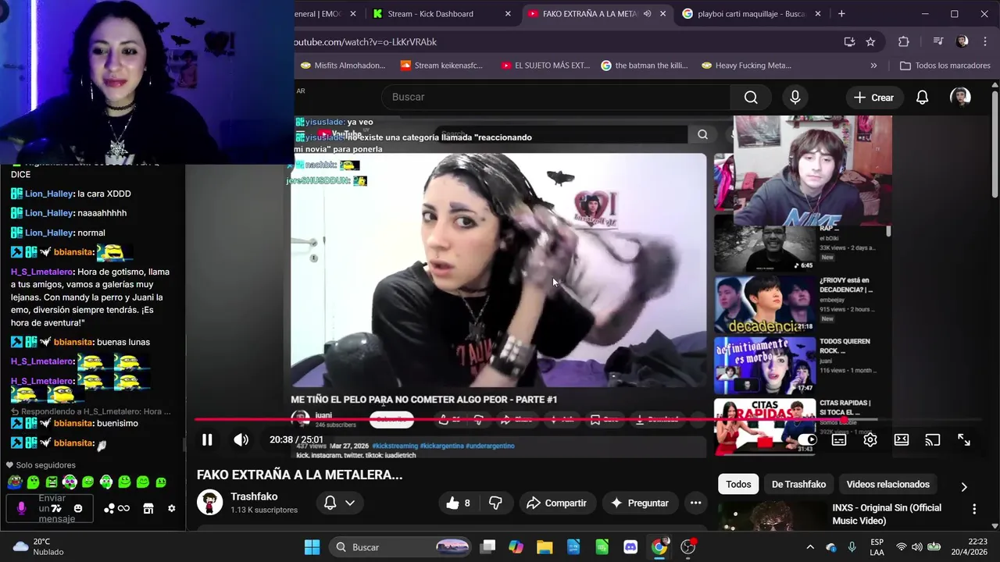
Task: Open the YouTube account avatar menu
Action: pos(960,97)
